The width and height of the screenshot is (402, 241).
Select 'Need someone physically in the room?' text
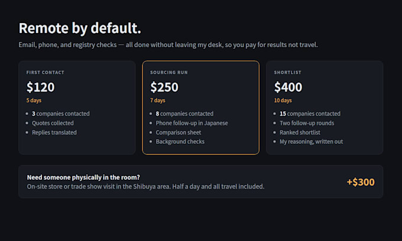pyautogui.click(x=83, y=177)
